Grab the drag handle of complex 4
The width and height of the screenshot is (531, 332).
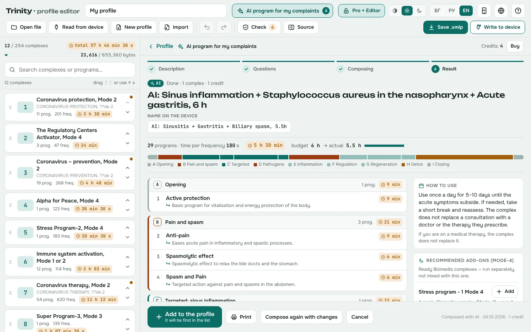[x=10, y=205]
